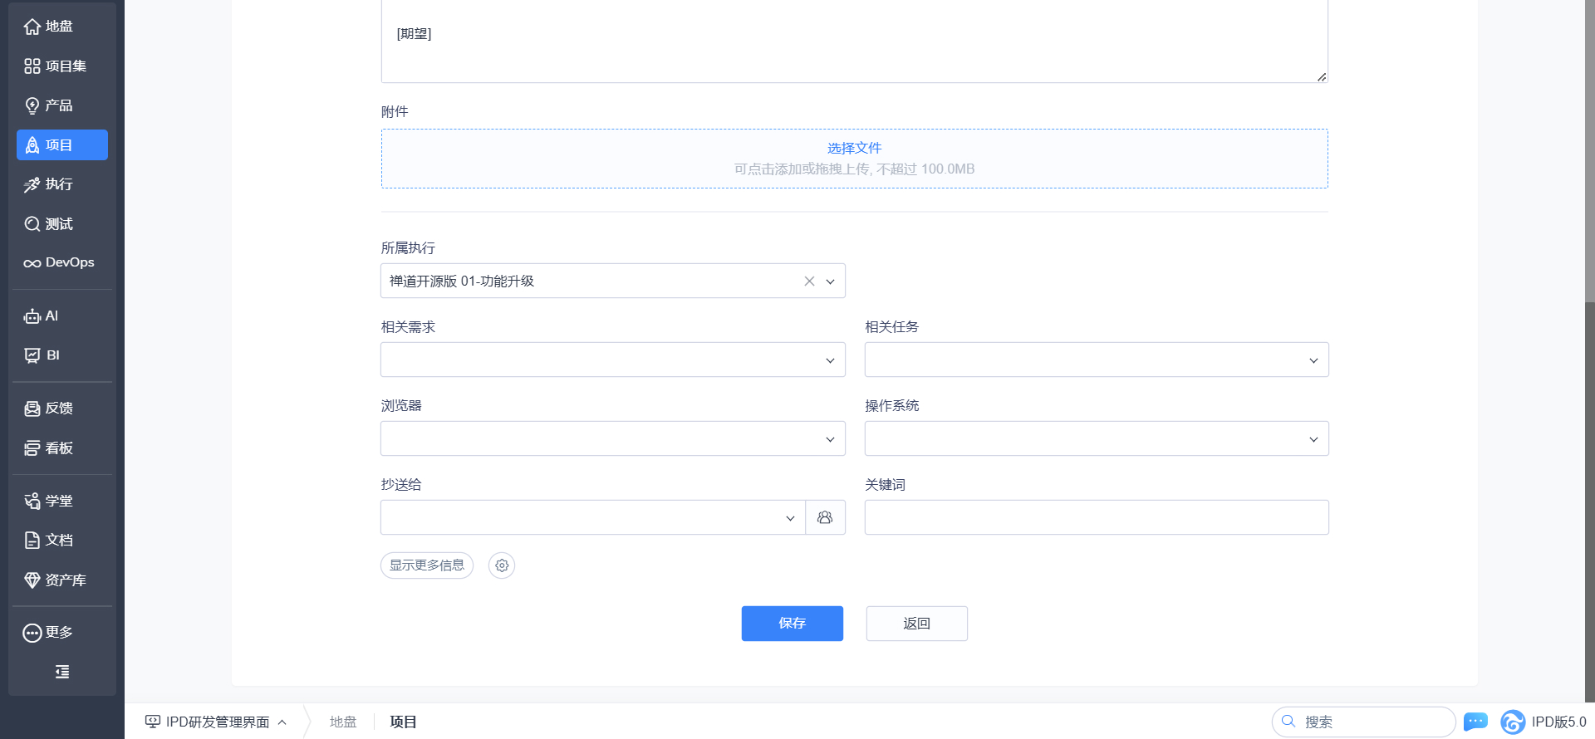Open the 执行 execution icon
1595x739 pixels.
pyautogui.click(x=32, y=184)
